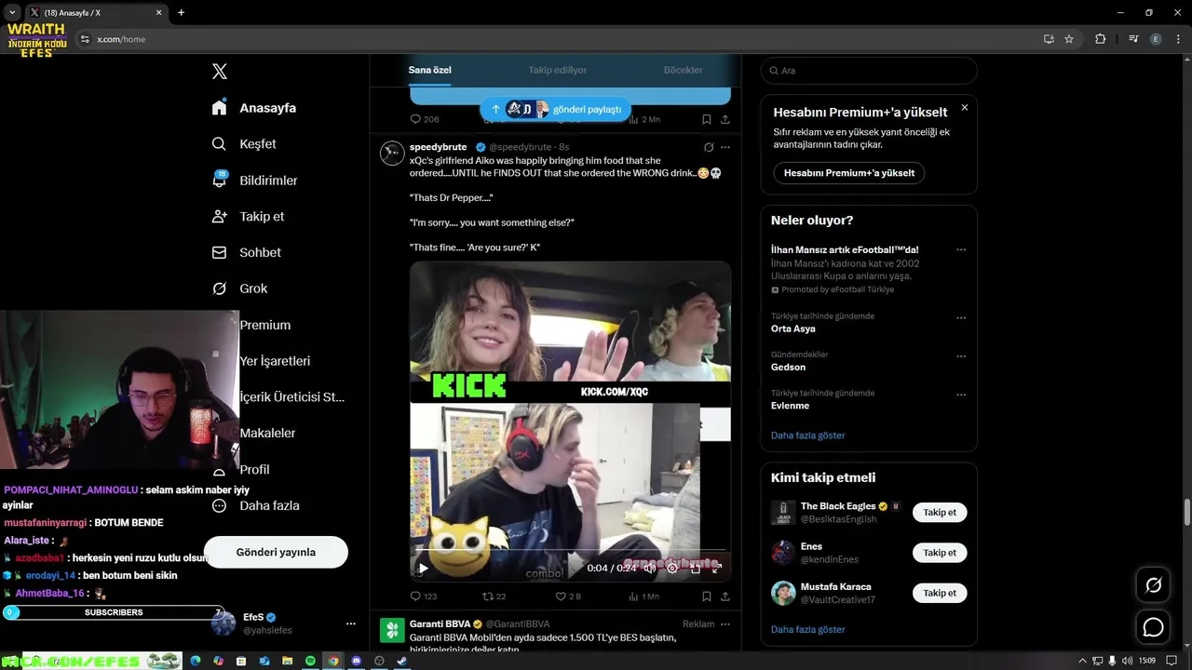Open video settings gear
1192x670 pixels.
tap(672, 568)
